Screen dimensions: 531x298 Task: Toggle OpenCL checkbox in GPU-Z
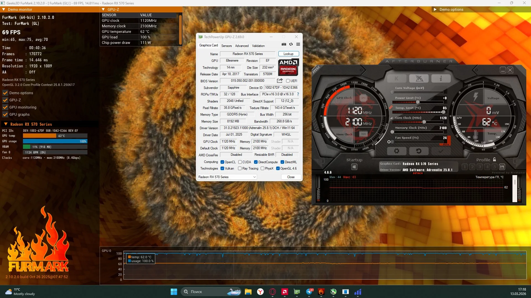click(x=222, y=162)
